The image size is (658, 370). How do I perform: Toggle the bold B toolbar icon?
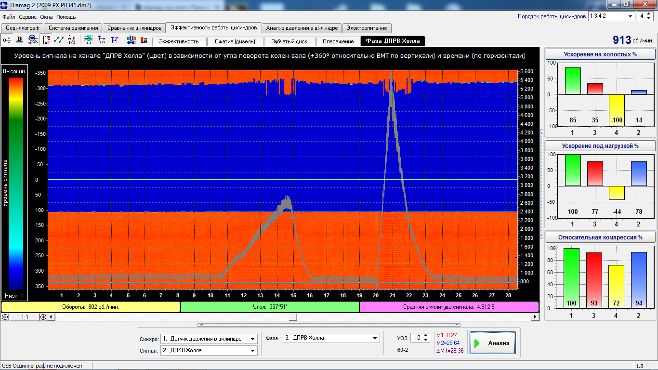point(20,40)
